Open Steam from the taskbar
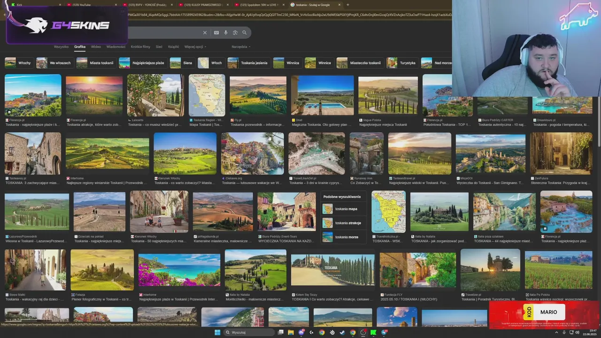 point(342,332)
